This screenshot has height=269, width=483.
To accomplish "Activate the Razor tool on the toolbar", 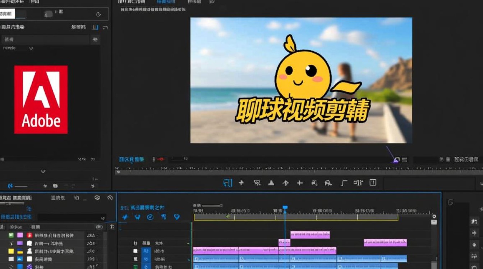I will 299,183.
